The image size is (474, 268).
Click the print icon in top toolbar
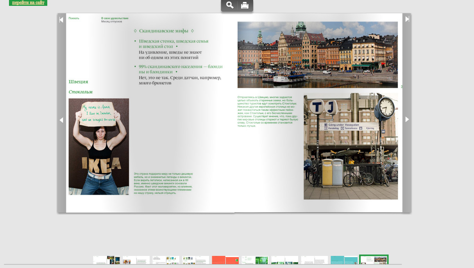click(x=245, y=5)
